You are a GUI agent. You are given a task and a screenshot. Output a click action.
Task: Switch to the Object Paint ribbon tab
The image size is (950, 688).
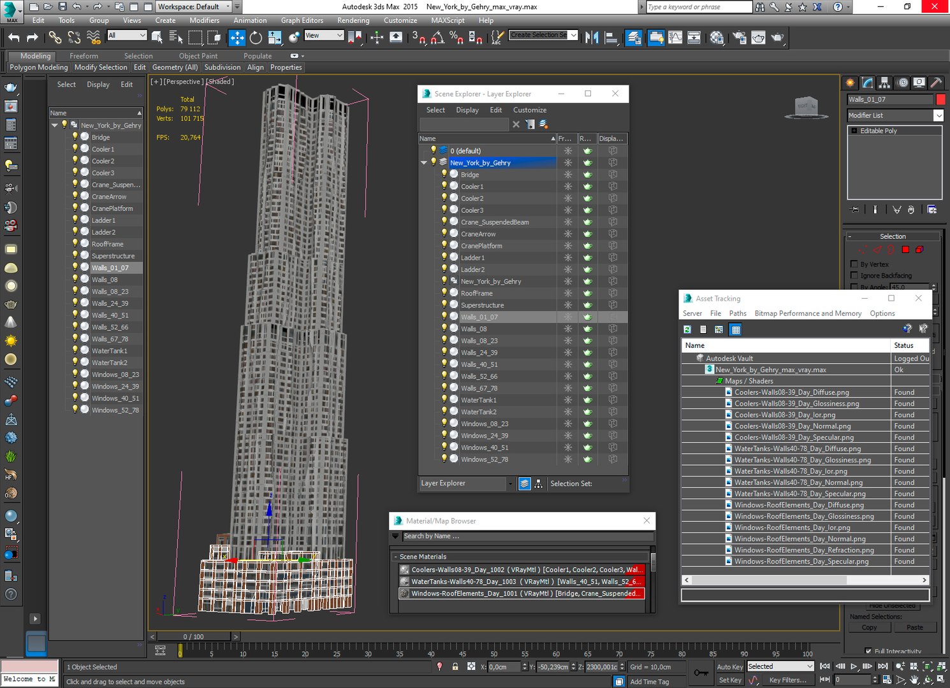click(198, 56)
